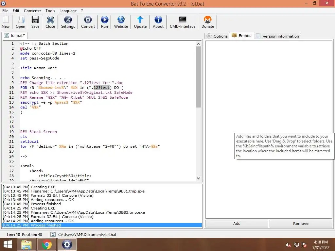Click the Remove button

click(x=301, y=224)
